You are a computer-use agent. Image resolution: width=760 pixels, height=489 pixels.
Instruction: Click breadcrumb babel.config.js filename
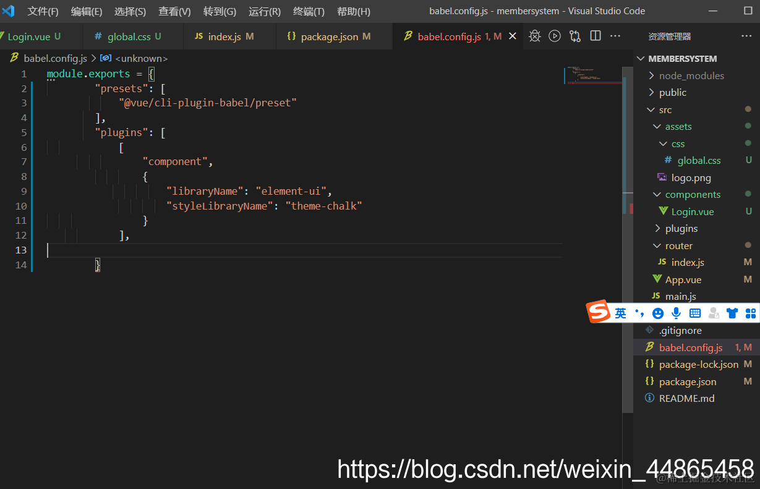pyautogui.click(x=56, y=58)
